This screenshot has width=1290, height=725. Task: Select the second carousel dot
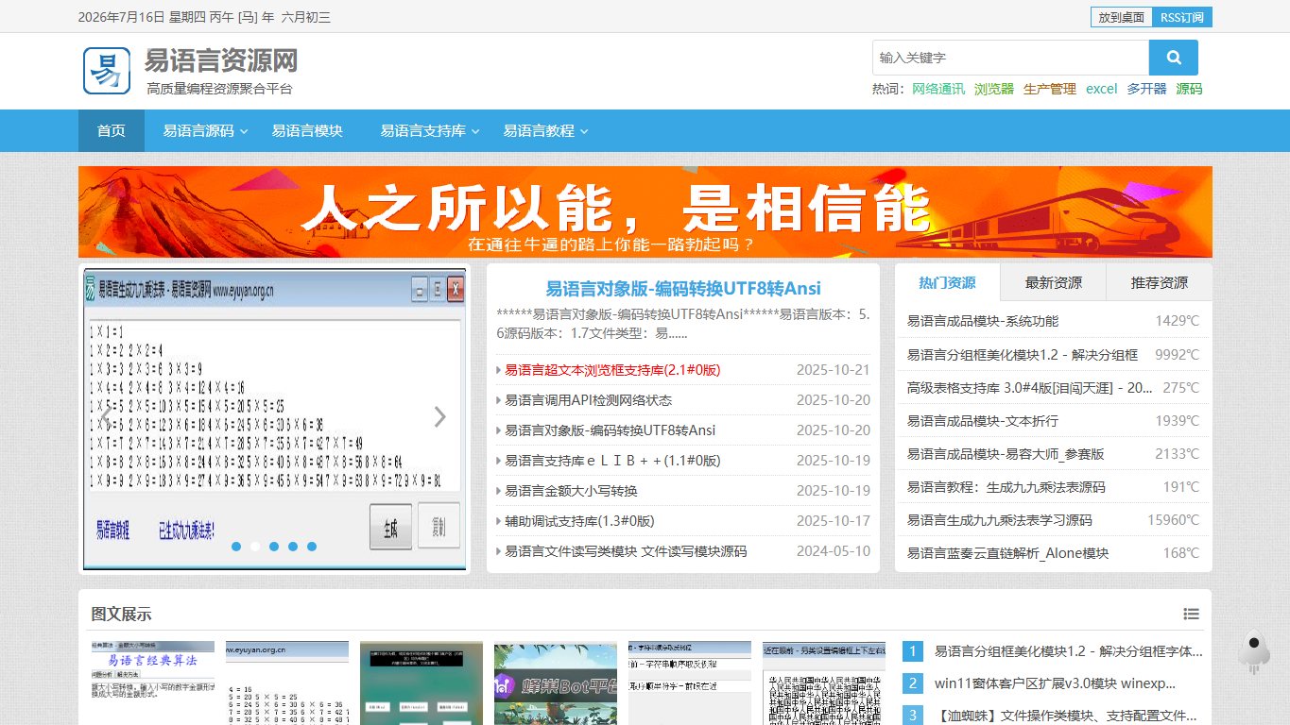point(255,547)
